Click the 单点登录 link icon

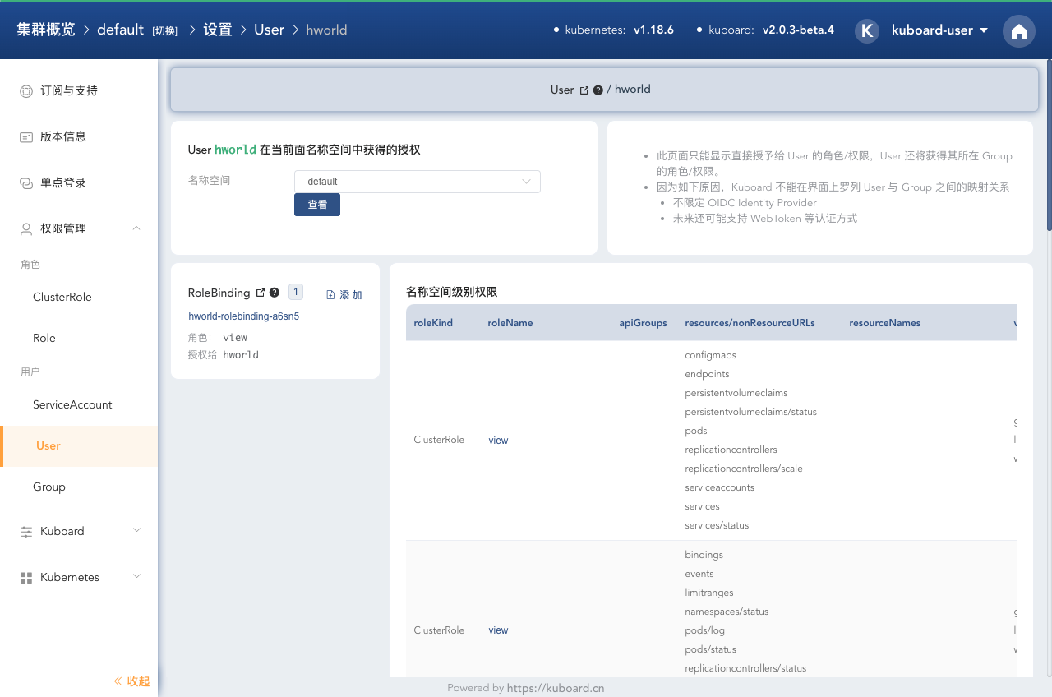tap(26, 183)
